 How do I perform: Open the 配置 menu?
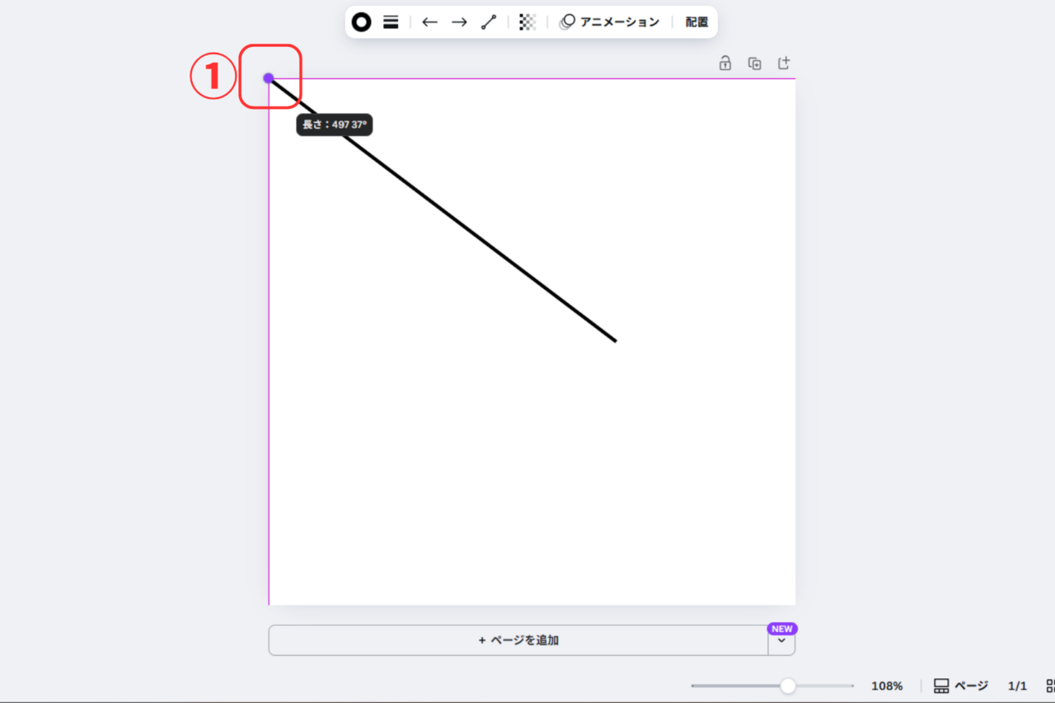[696, 22]
